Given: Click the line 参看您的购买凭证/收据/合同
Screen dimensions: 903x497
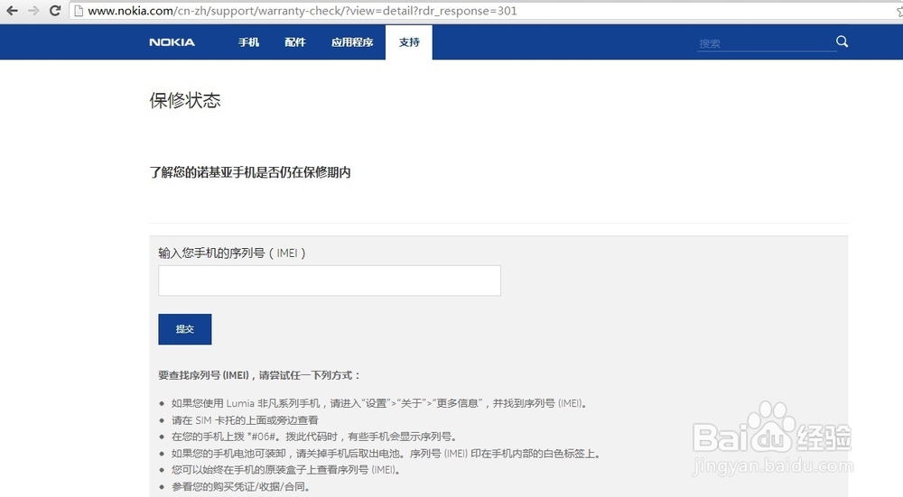Looking at the screenshot, I should point(241,487).
